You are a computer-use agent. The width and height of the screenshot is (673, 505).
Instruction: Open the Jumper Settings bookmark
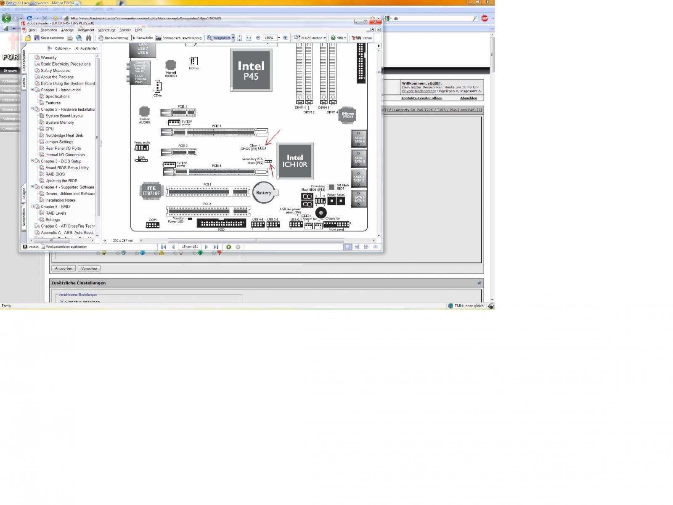tap(59, 142)
